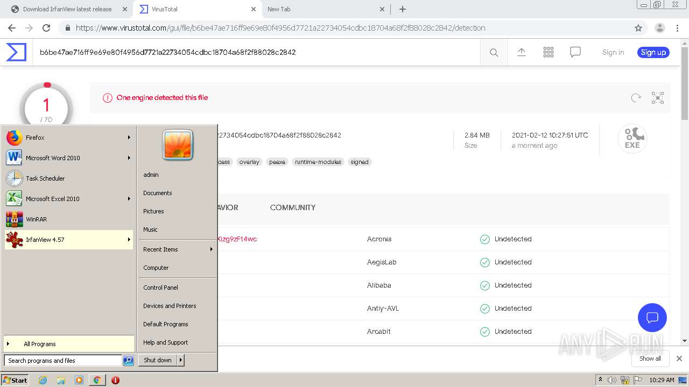This screenshot has height=387, width=689.
Task: Click the Shut down button
Action: tap(158, 360)
